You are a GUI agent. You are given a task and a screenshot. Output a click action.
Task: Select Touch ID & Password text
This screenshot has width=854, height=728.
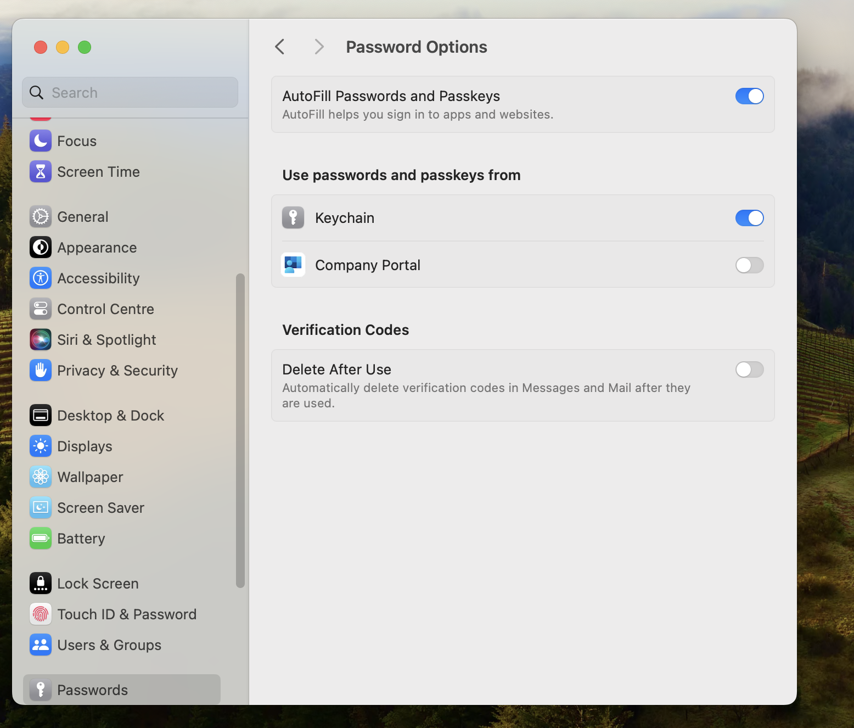pos(127,614)
